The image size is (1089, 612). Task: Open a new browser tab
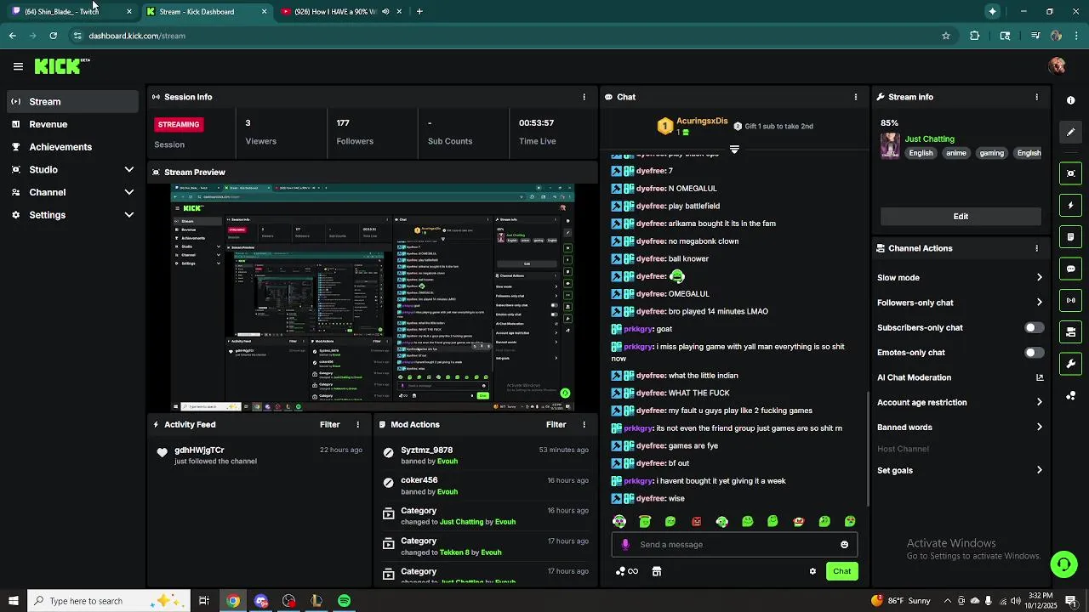click(419, 11)
